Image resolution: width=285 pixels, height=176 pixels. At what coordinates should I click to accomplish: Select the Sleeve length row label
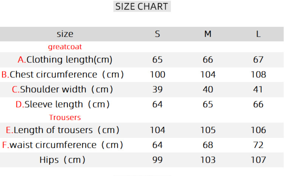[63, 105]
